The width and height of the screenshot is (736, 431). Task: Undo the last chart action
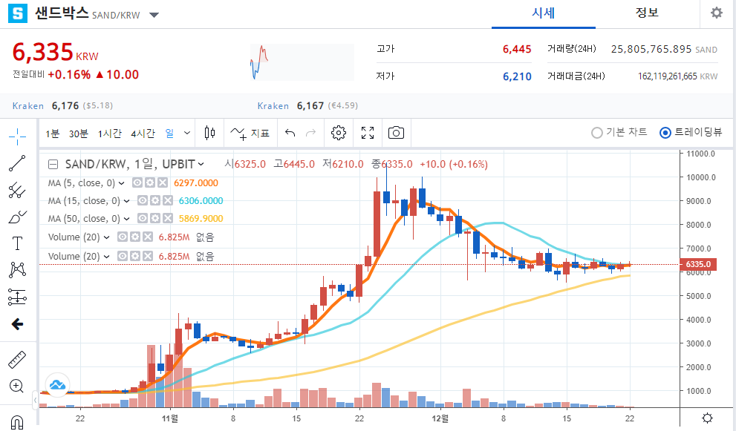[x=290, y=134]
